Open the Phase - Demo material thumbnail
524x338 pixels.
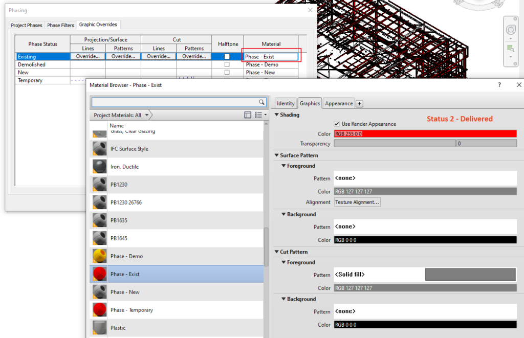(98, 256)
